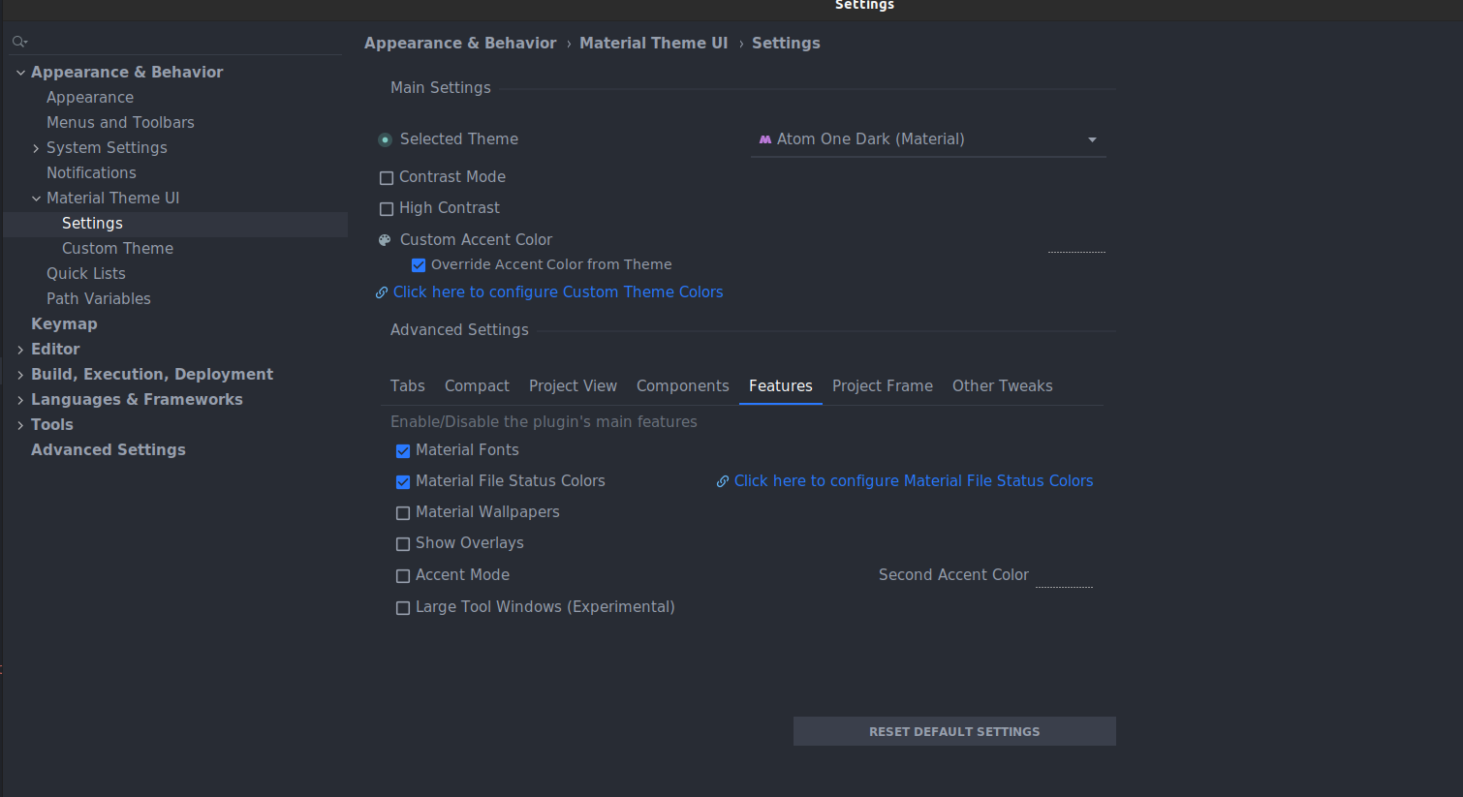Enable Accent Mode checkbox
The image size is (1463, 797).
tap(403, 576)
